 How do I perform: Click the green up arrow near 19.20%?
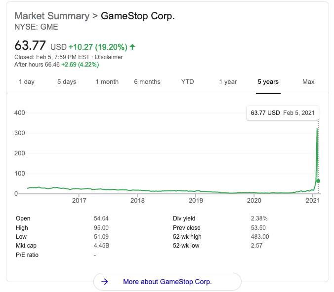tap(132, 47)
